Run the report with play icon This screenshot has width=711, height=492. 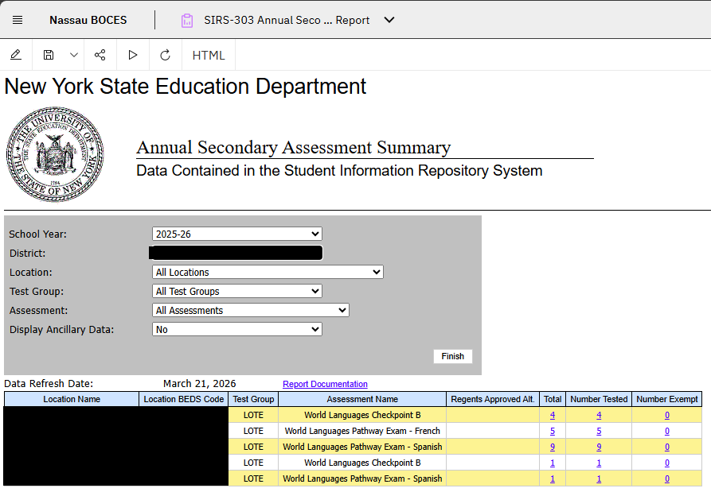pyautogui.click(x=132, y=55)
